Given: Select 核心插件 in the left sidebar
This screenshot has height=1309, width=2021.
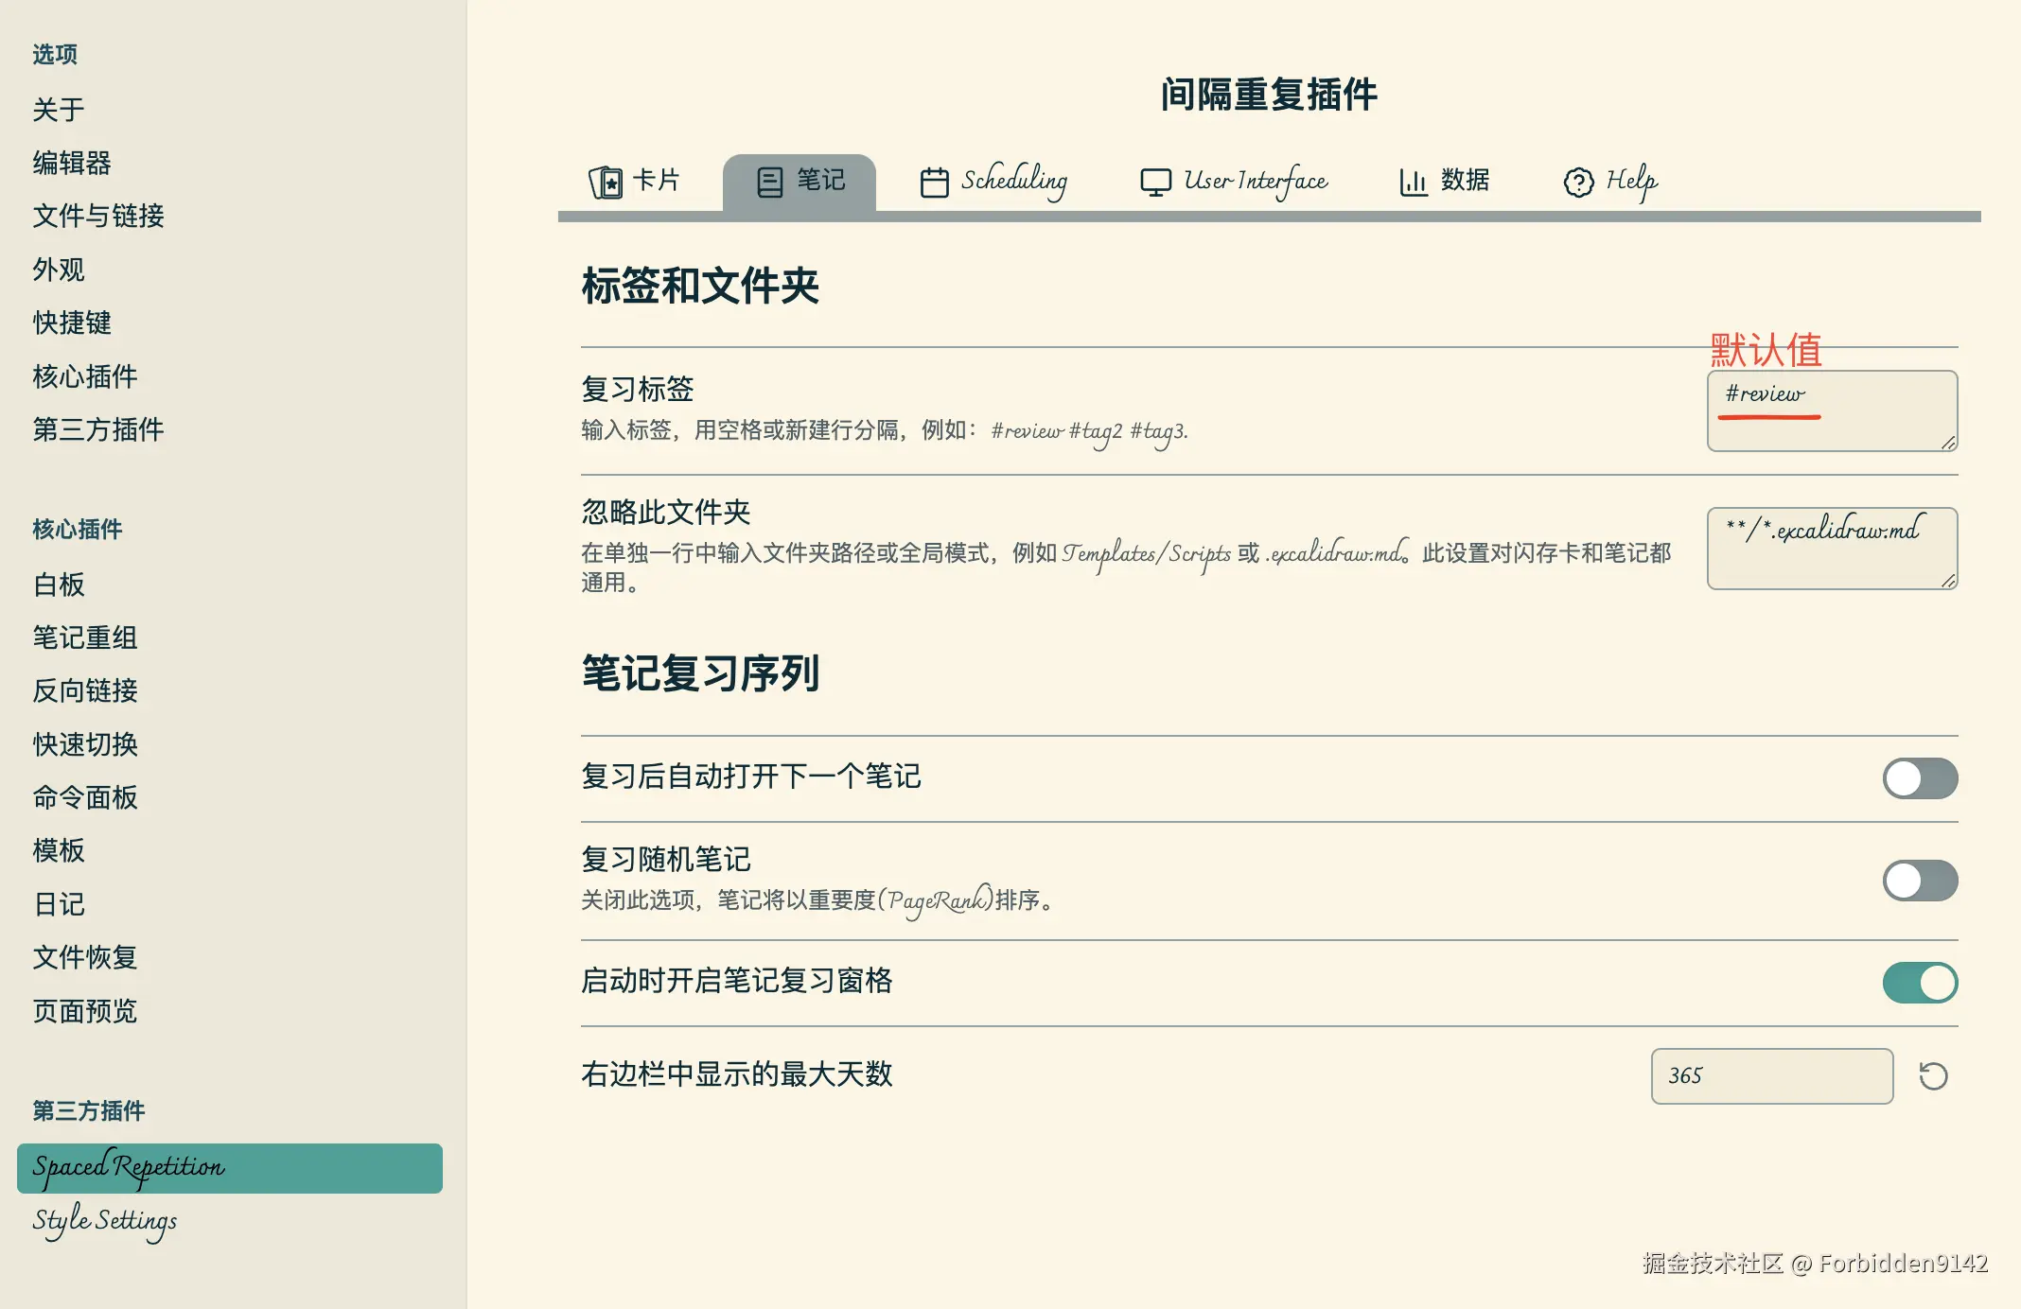Looking at the screenshot, I should (x=83, y=376).
